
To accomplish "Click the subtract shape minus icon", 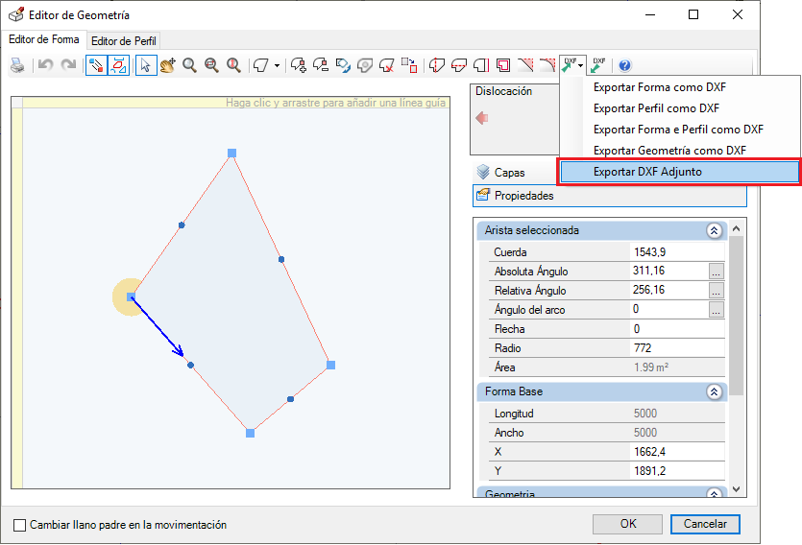I will [x=321, y=65].
